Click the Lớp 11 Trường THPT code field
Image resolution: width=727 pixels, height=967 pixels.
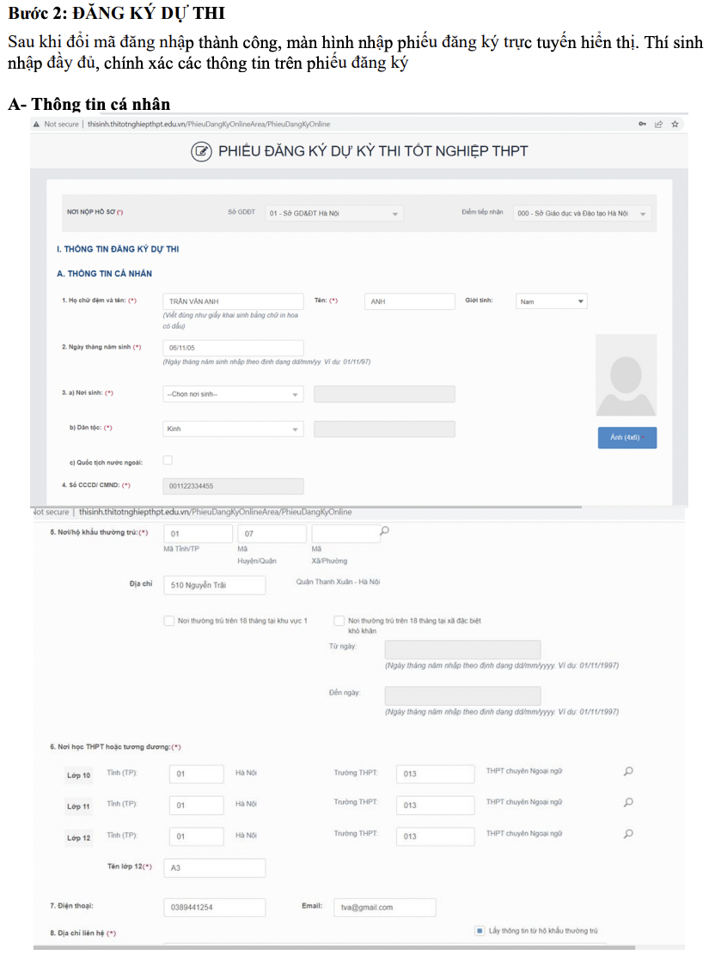436,805
